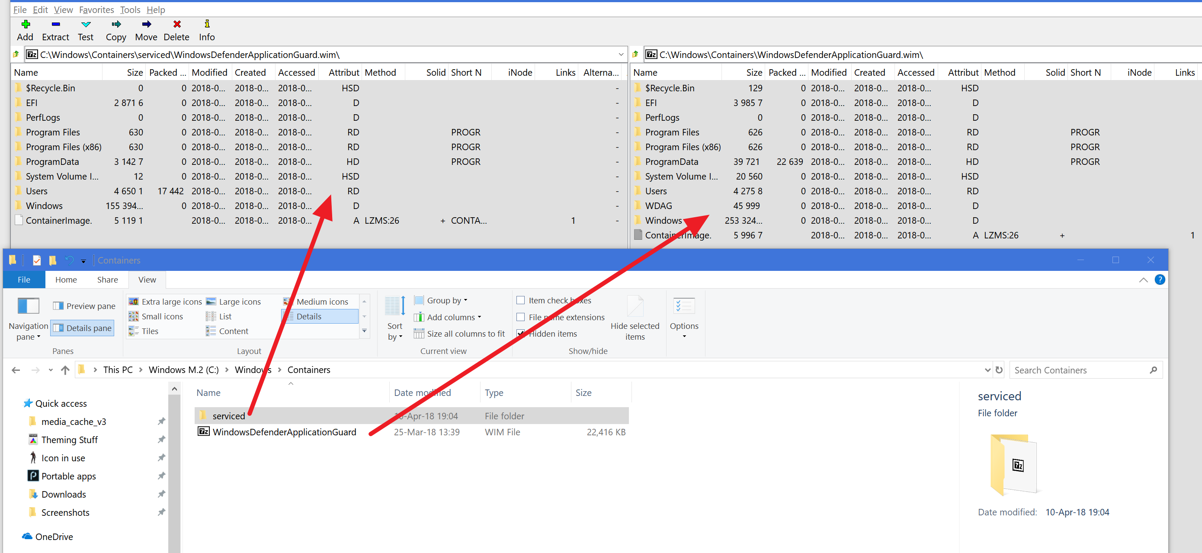This screenshot has width=1202, height=553.
Task: Toggle the Preview pane
Action: 84,306
